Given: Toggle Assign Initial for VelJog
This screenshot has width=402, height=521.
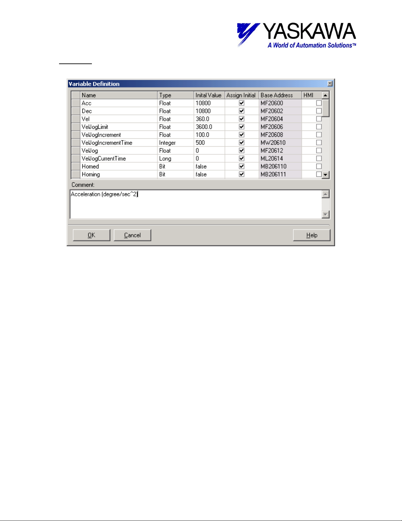Looking at the screenshot, I should pos(242,150).
